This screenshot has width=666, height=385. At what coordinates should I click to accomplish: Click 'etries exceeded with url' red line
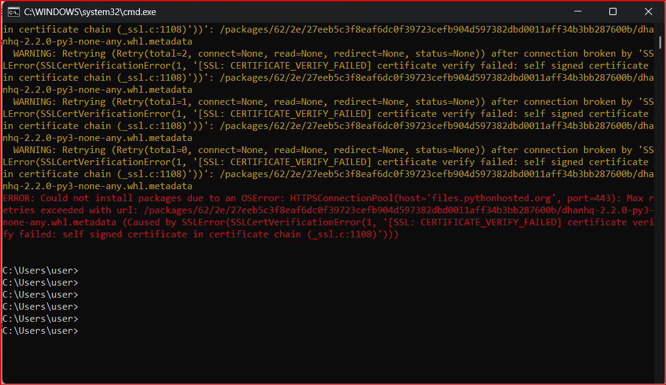tap(328, 210)
